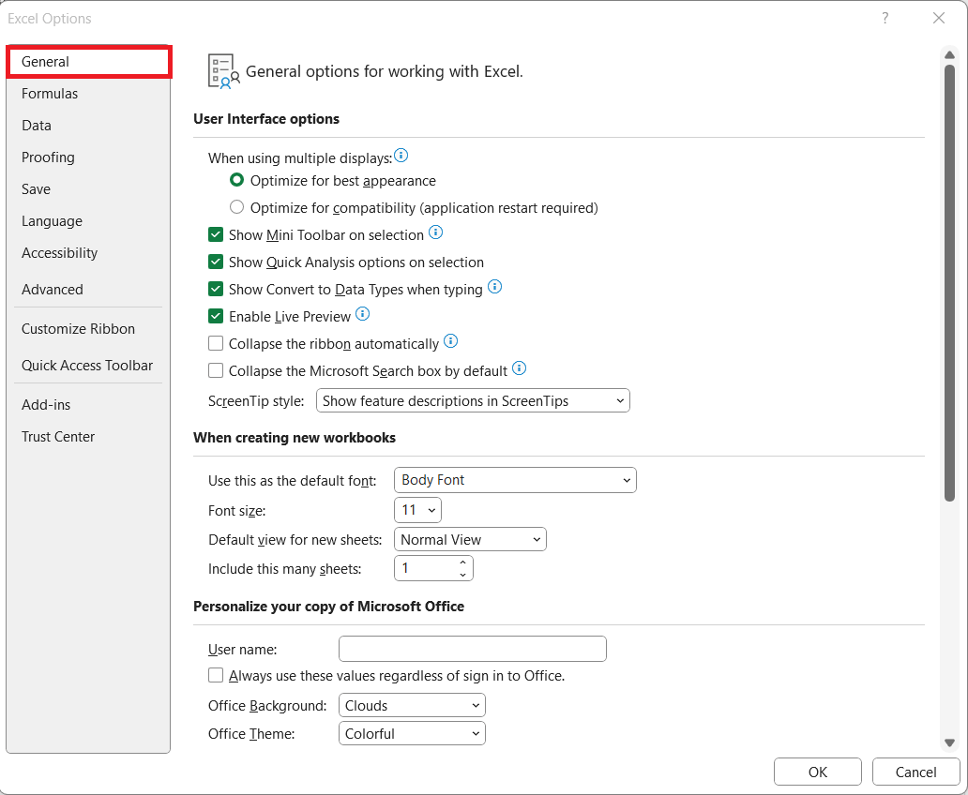
Task: Decrease number of sheets with down arrow
Action: [463, 575]
